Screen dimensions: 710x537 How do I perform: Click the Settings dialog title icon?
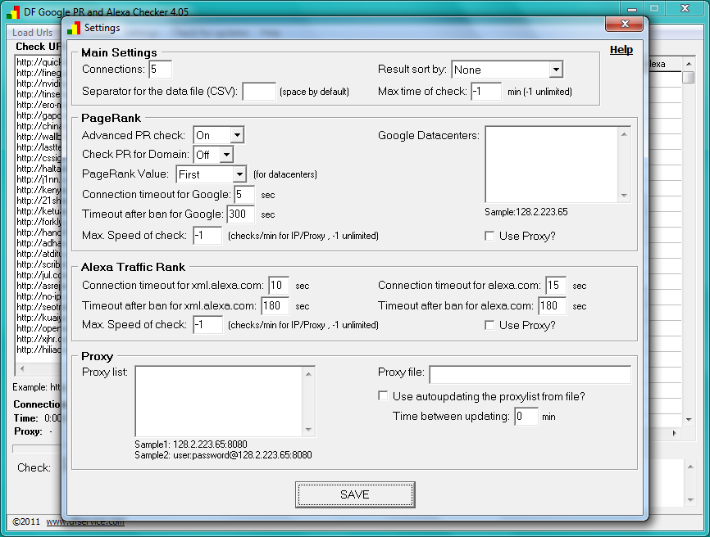tap(73, 28)
